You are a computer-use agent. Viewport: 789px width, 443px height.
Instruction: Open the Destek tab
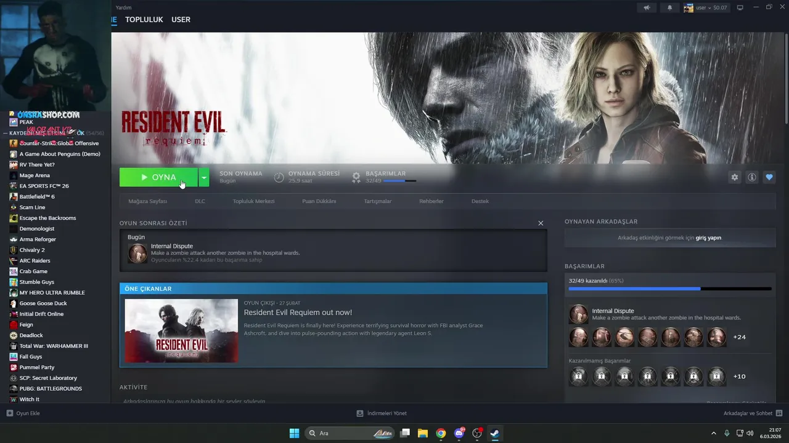(480, 201)
